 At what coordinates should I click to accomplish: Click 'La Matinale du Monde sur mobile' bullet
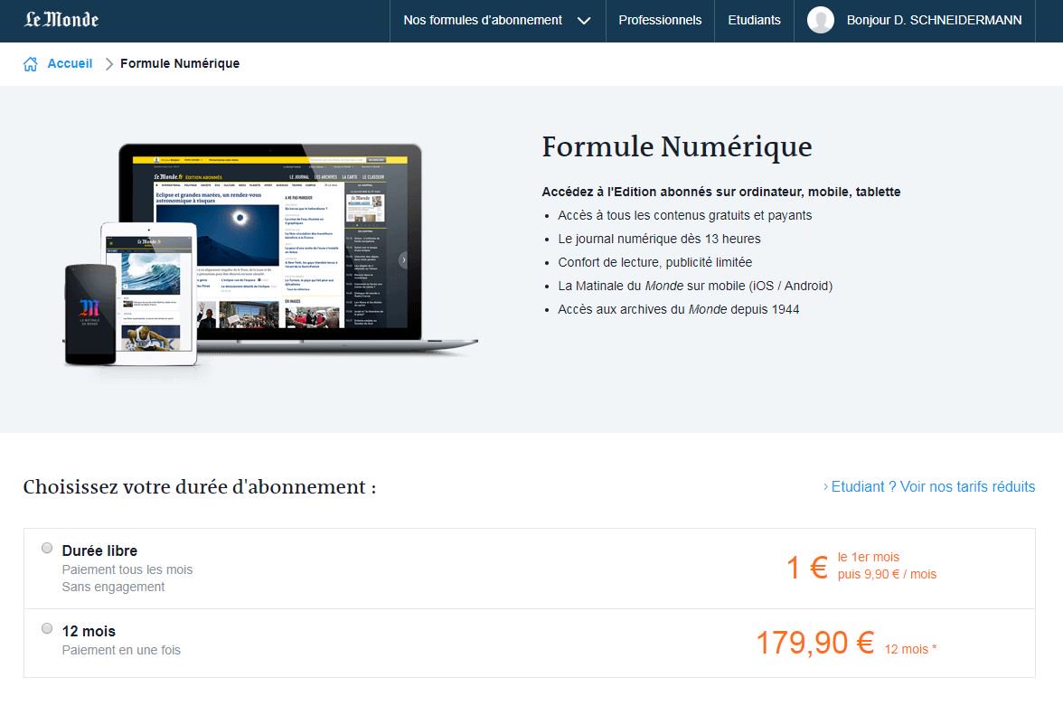pyautogui.click(x=695, y=286)
